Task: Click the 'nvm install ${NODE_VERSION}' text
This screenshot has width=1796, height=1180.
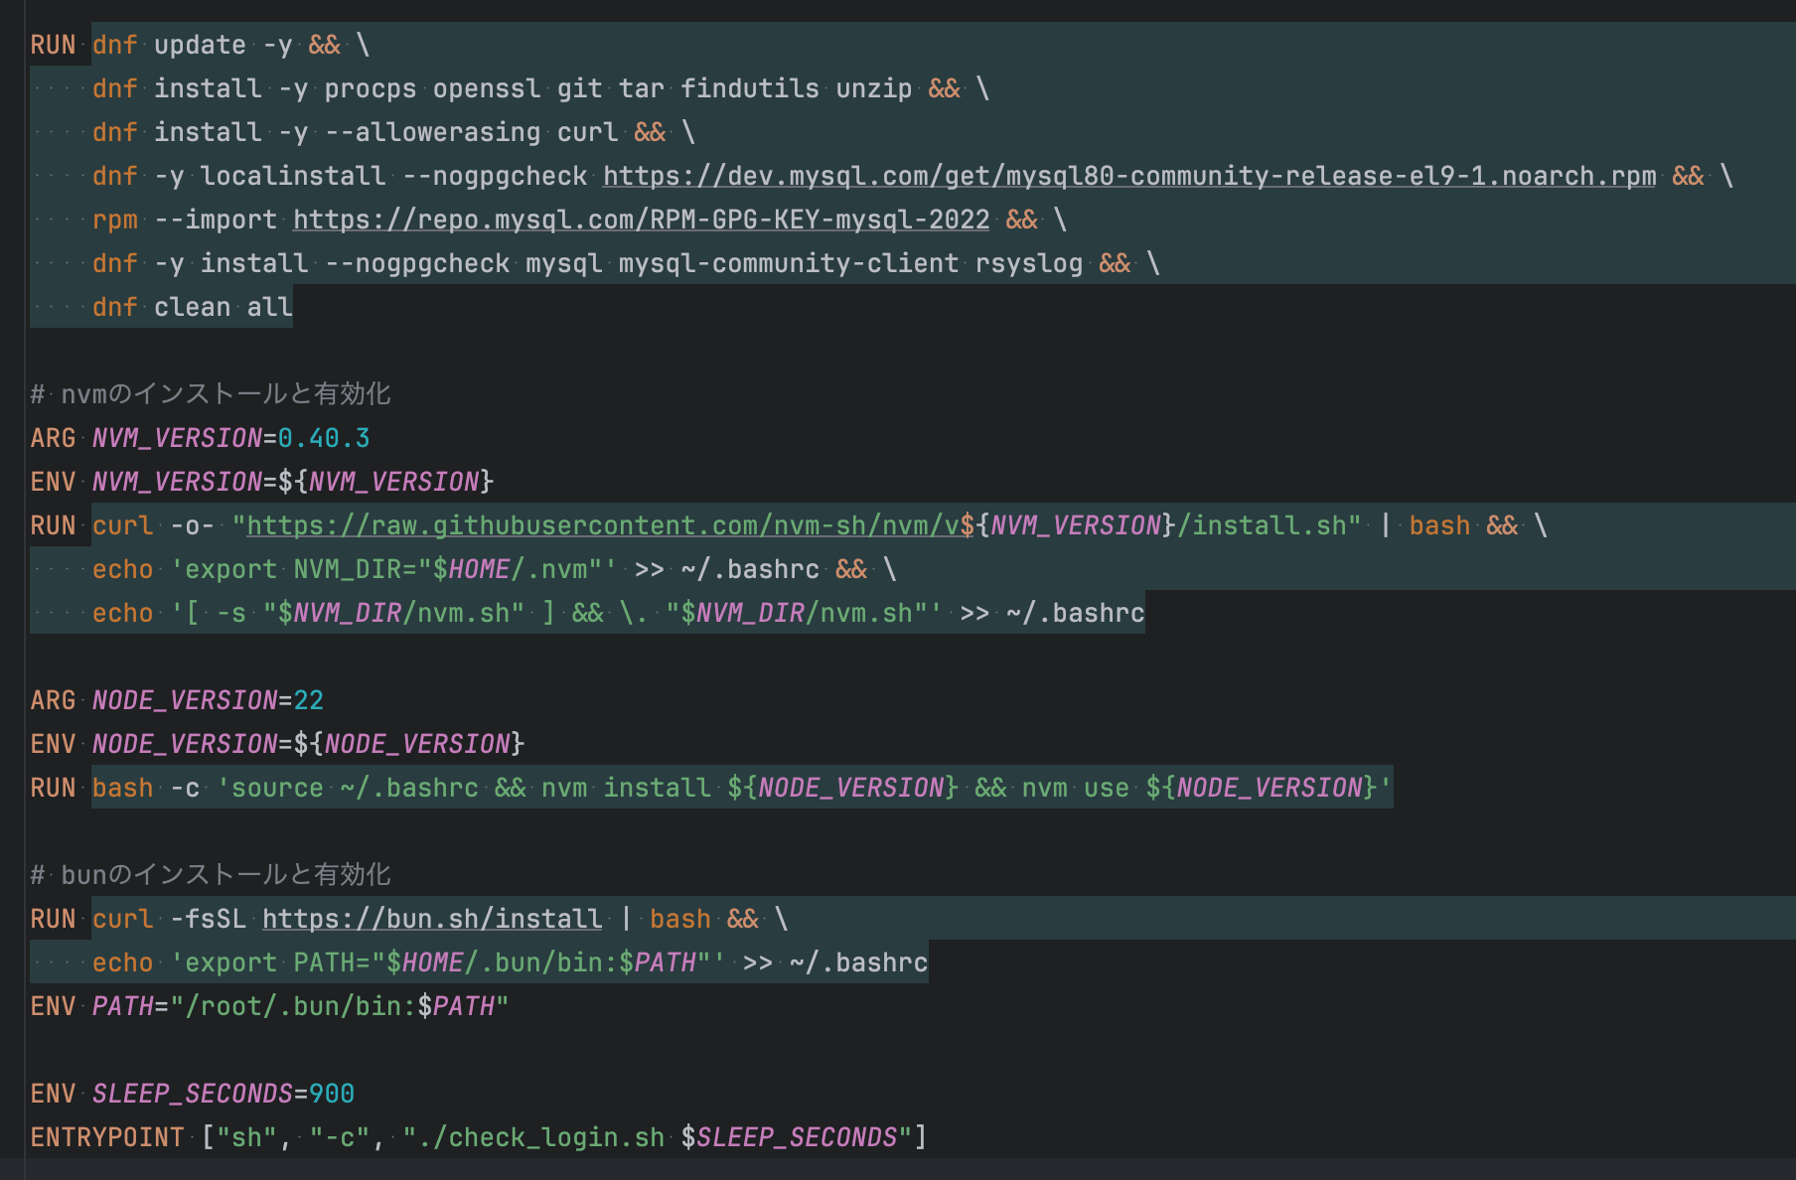Action: coord(750,788)
